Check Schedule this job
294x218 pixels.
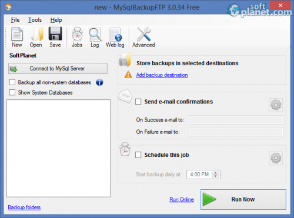138,155
